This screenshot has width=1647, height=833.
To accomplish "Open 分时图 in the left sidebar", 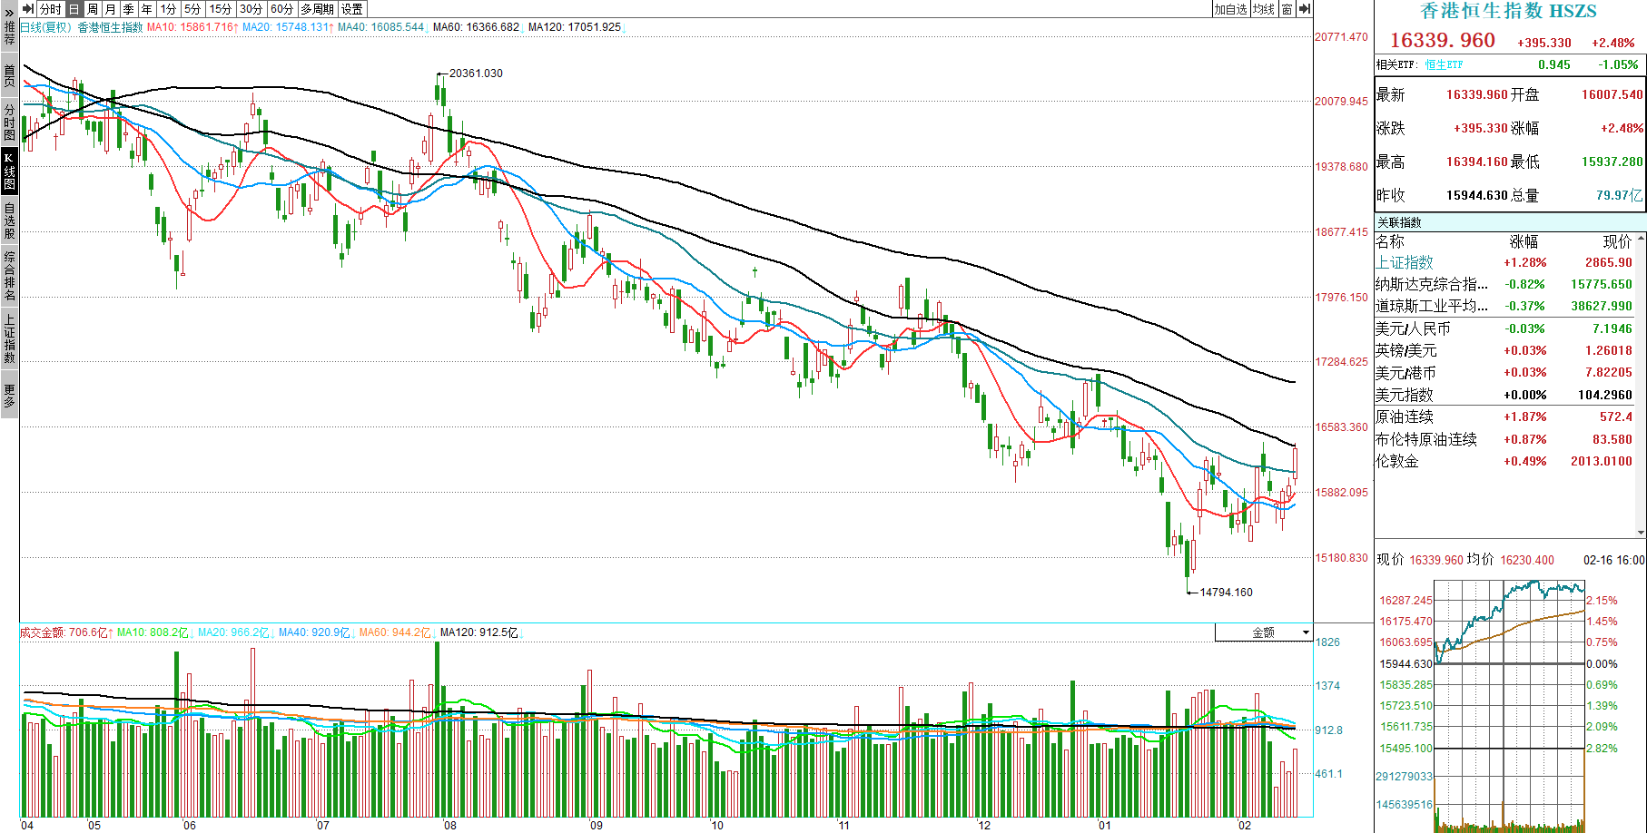I will coord(9,122).
